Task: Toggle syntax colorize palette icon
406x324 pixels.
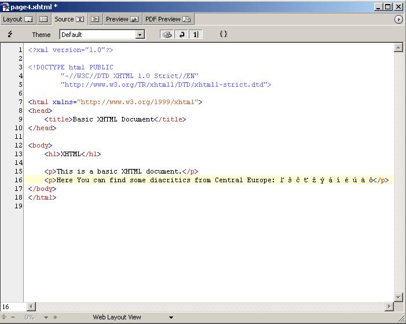Action: point(167,34)
